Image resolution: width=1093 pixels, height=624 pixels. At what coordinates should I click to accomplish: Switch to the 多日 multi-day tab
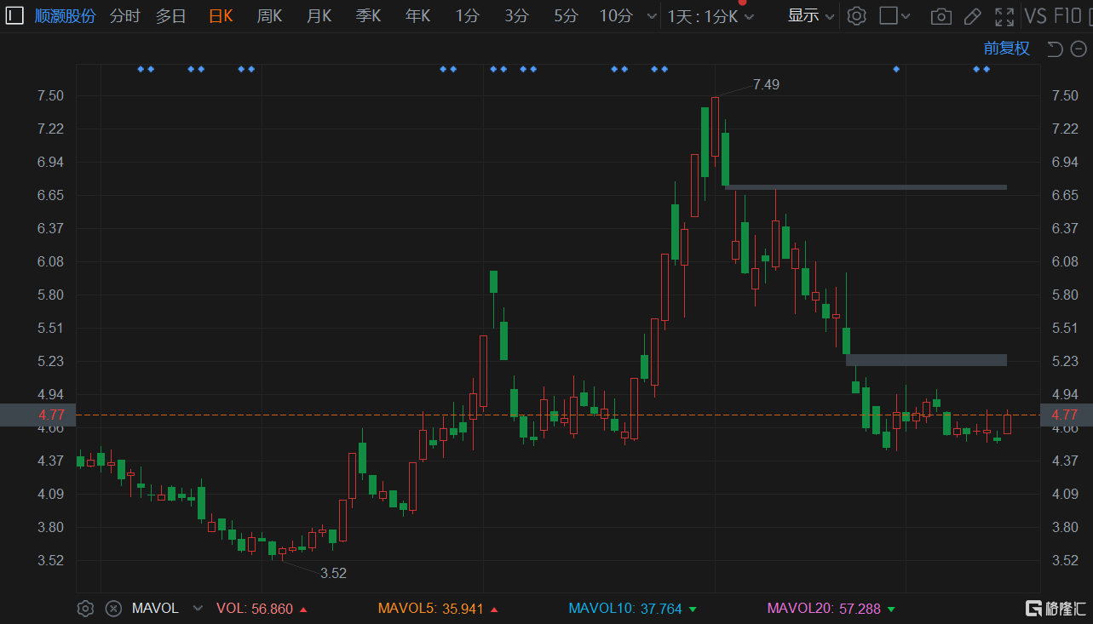170,15
